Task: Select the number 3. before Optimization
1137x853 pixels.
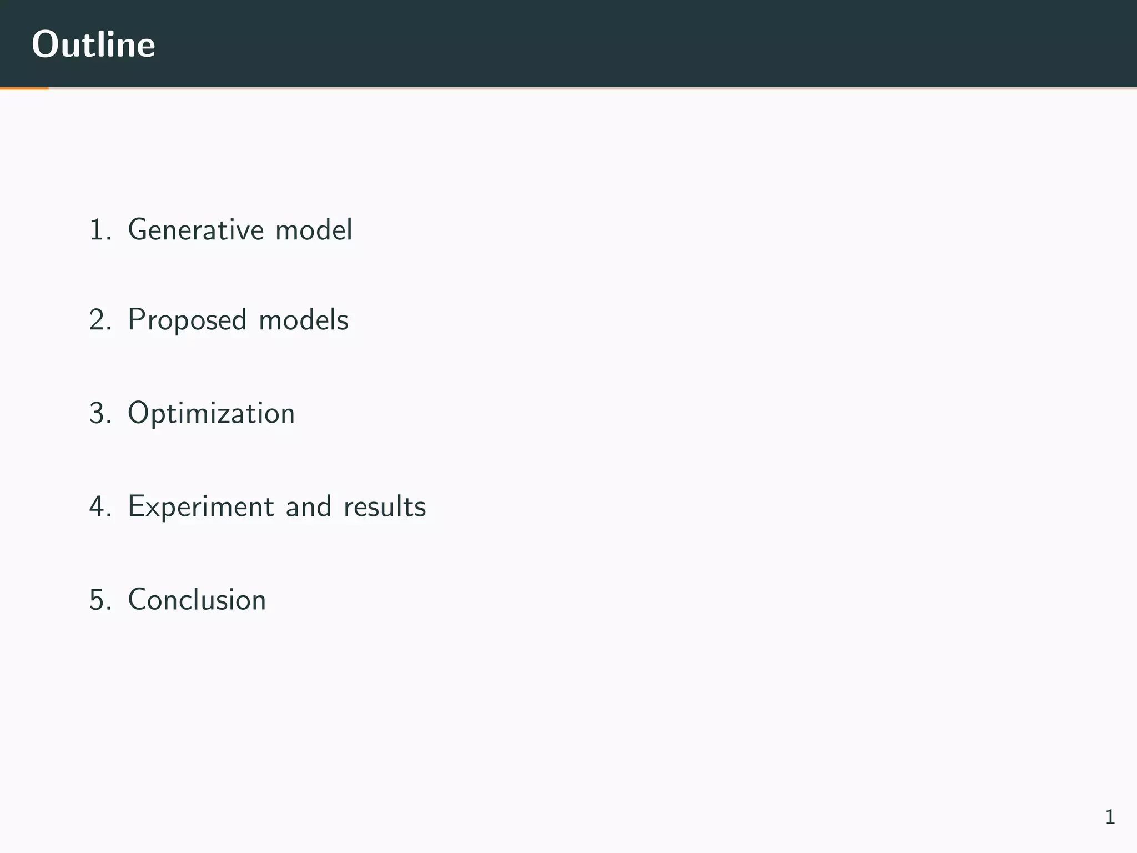Action: tap(100, 414)
